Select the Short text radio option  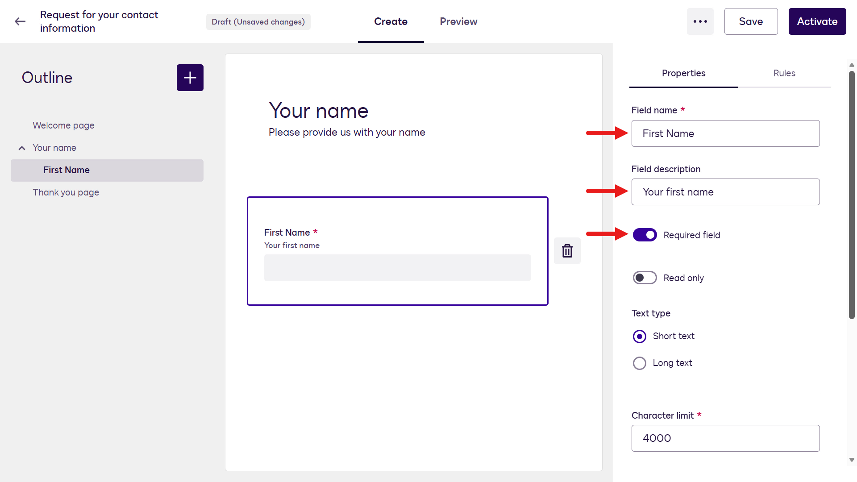coord(640,337)
